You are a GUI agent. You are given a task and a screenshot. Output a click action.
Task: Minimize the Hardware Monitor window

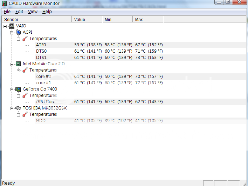pos(219,2)
